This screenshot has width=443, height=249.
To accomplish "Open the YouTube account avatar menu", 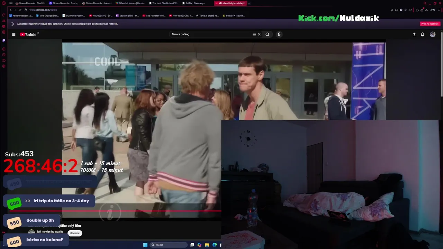I will pos(433,34).
